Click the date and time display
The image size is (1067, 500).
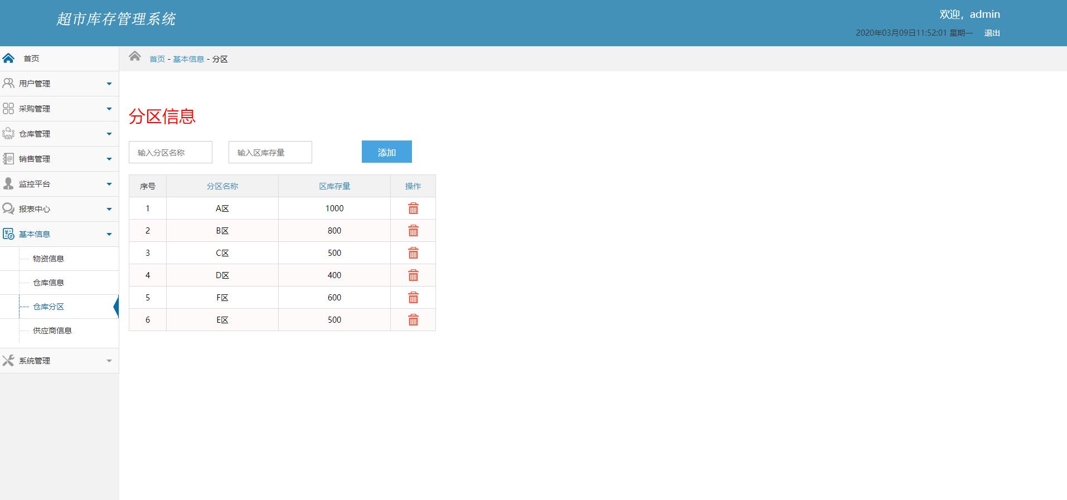914,33
